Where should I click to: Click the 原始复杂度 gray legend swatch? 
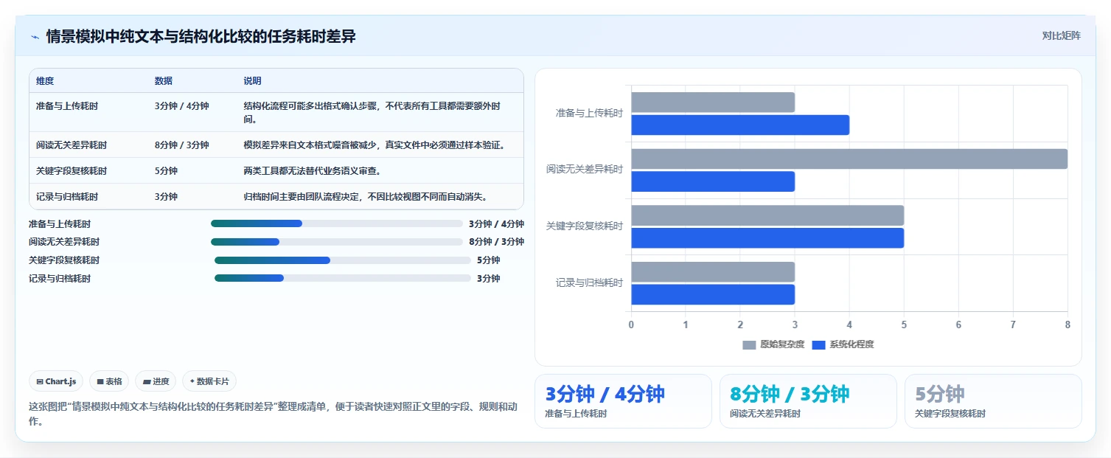point(749,344)
